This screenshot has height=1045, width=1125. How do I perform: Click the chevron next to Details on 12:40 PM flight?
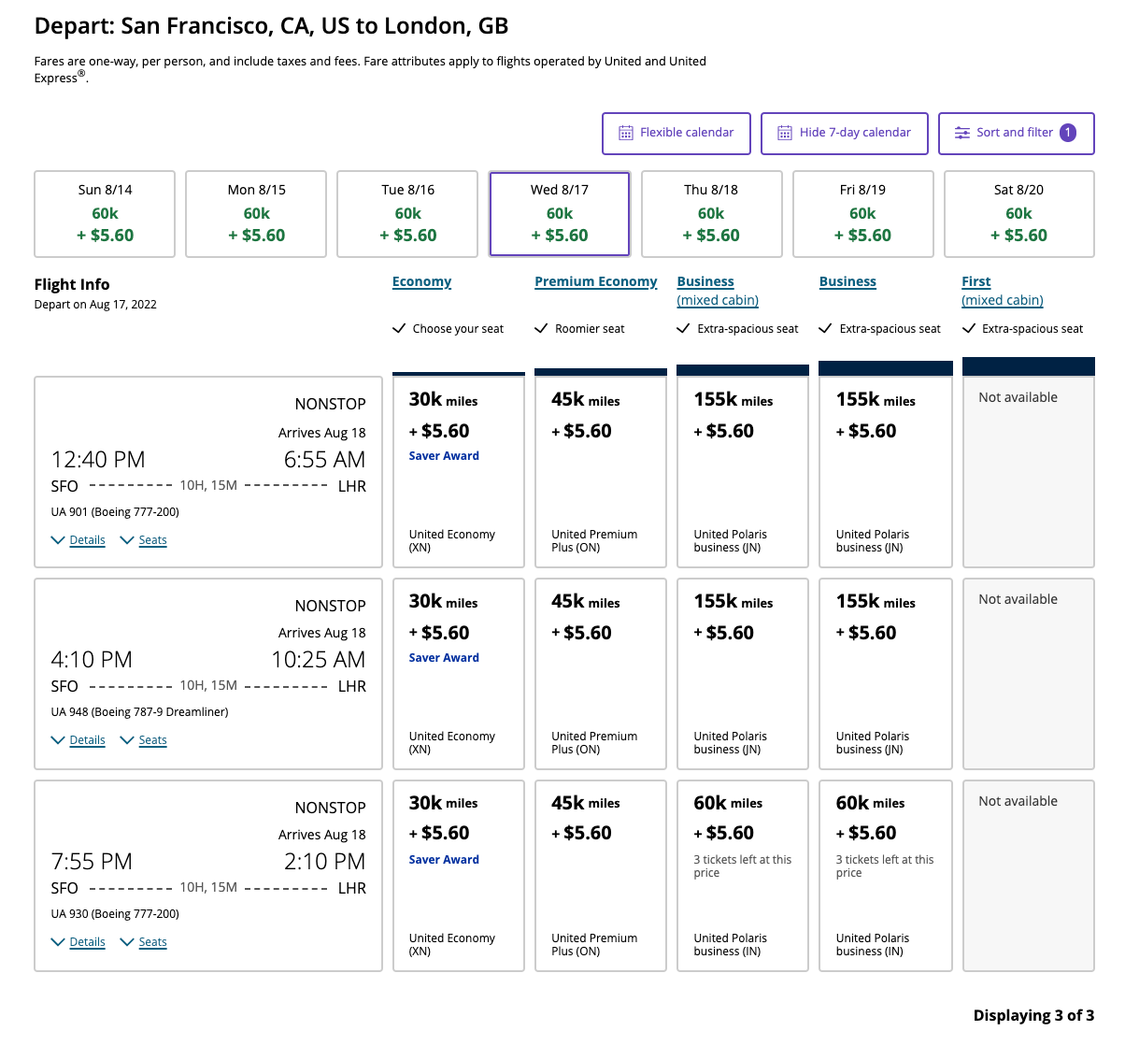click(58, 539)
